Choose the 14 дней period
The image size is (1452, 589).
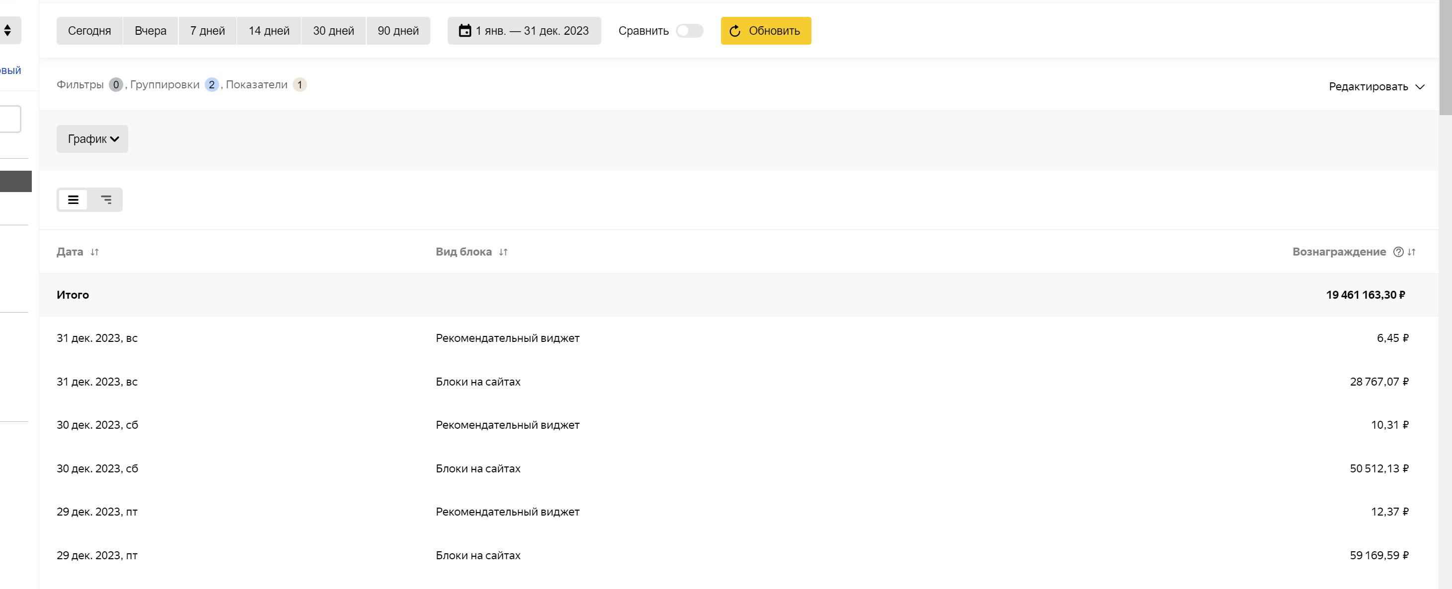269,30
